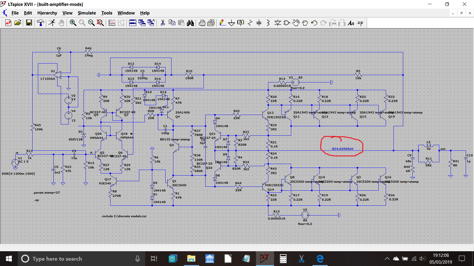Select the Cut scissors tool
Screen dimensions: 474x266
(163, 23)
